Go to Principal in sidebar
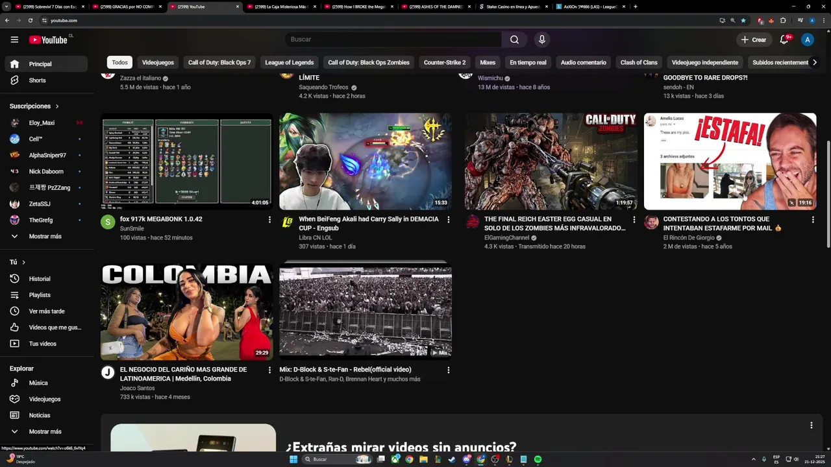 click(46, 64)
